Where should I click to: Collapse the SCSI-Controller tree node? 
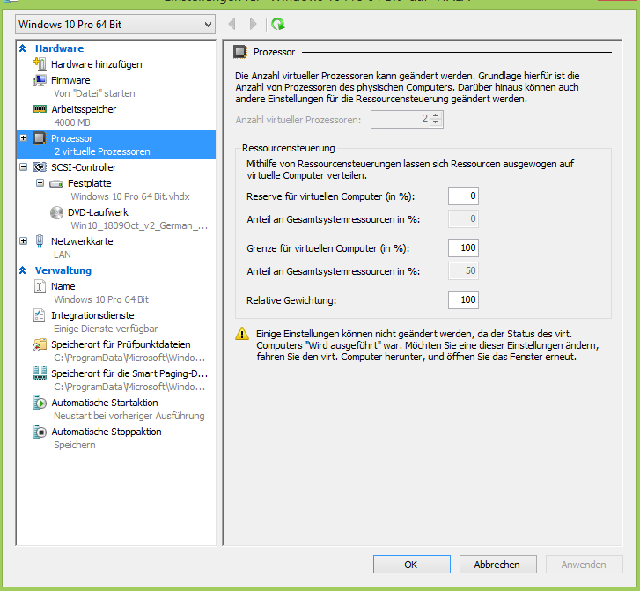23,167
